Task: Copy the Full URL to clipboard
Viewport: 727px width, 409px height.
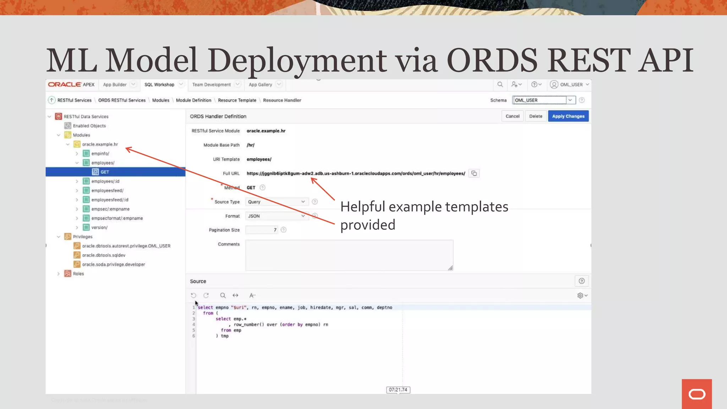Action: click(474, 173)
